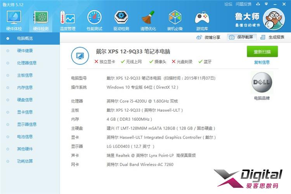Click the LG LGD0403 display value
This screenshot has width=291, height=194.
[x=130, y=147]
